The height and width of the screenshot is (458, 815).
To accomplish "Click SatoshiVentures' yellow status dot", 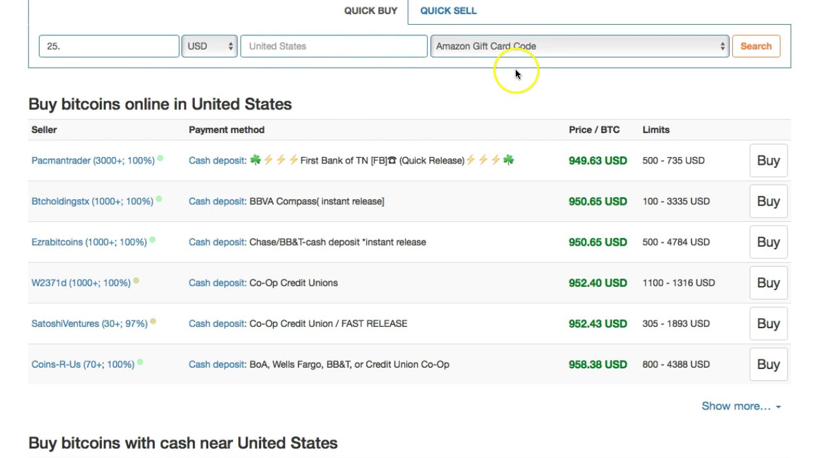I will point(153,321).
